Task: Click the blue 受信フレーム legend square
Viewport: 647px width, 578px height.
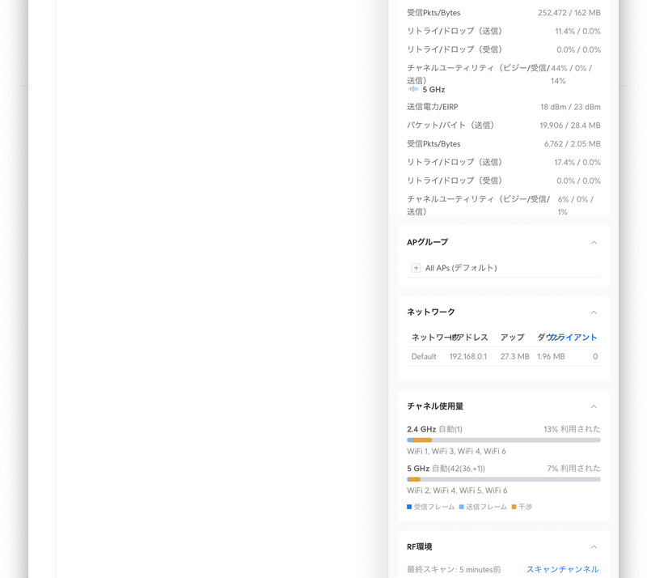Action: [x=409, y=507]
